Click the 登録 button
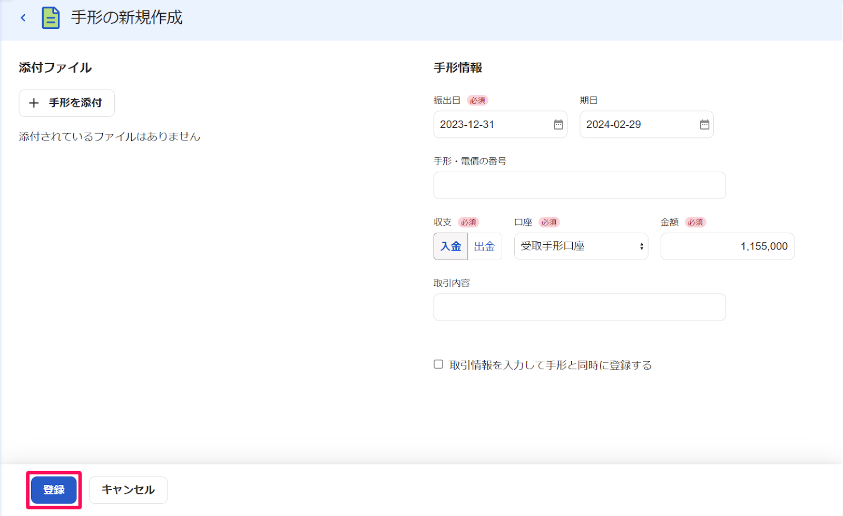This screenshot has height=516, width=843. click(x=54, y=490)
